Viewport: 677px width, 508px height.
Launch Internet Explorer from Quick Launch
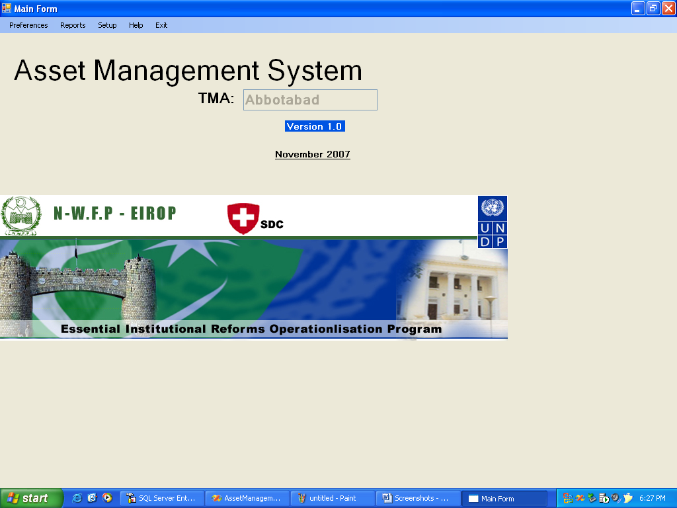(77, 498)
